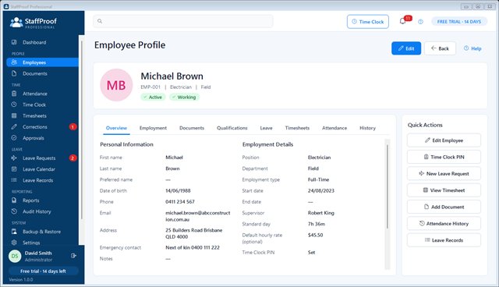The height and width of the screenshot is (287, 499).
Task: Click the EMP-001 employee ID
Action: coord(150,87)
